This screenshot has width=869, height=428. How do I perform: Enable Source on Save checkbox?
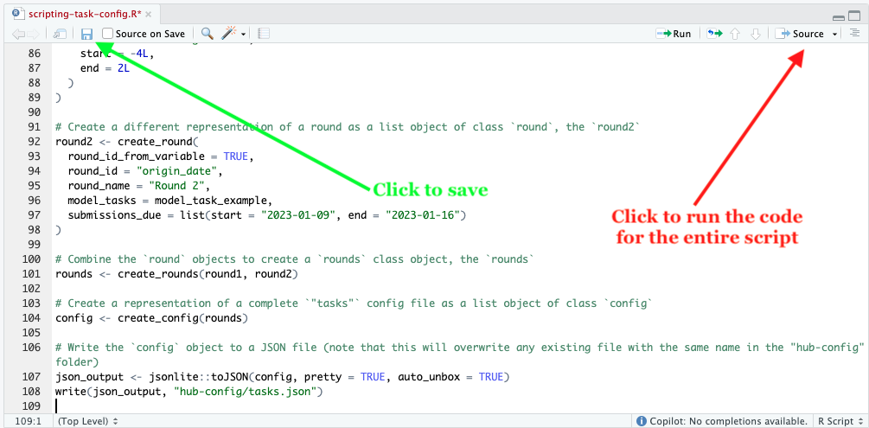click(107, 34)
